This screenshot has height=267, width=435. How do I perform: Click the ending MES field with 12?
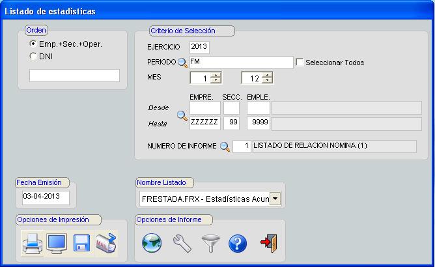click(252, 78)
